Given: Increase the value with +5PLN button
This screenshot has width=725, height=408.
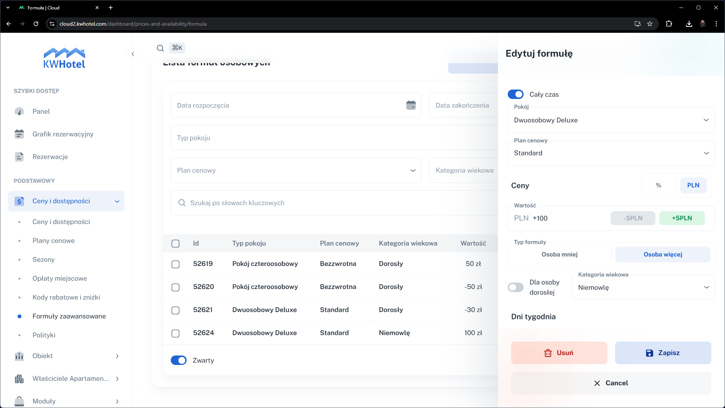Looking at the screenshot, I should pyautogui.click(x=682, y=218).
